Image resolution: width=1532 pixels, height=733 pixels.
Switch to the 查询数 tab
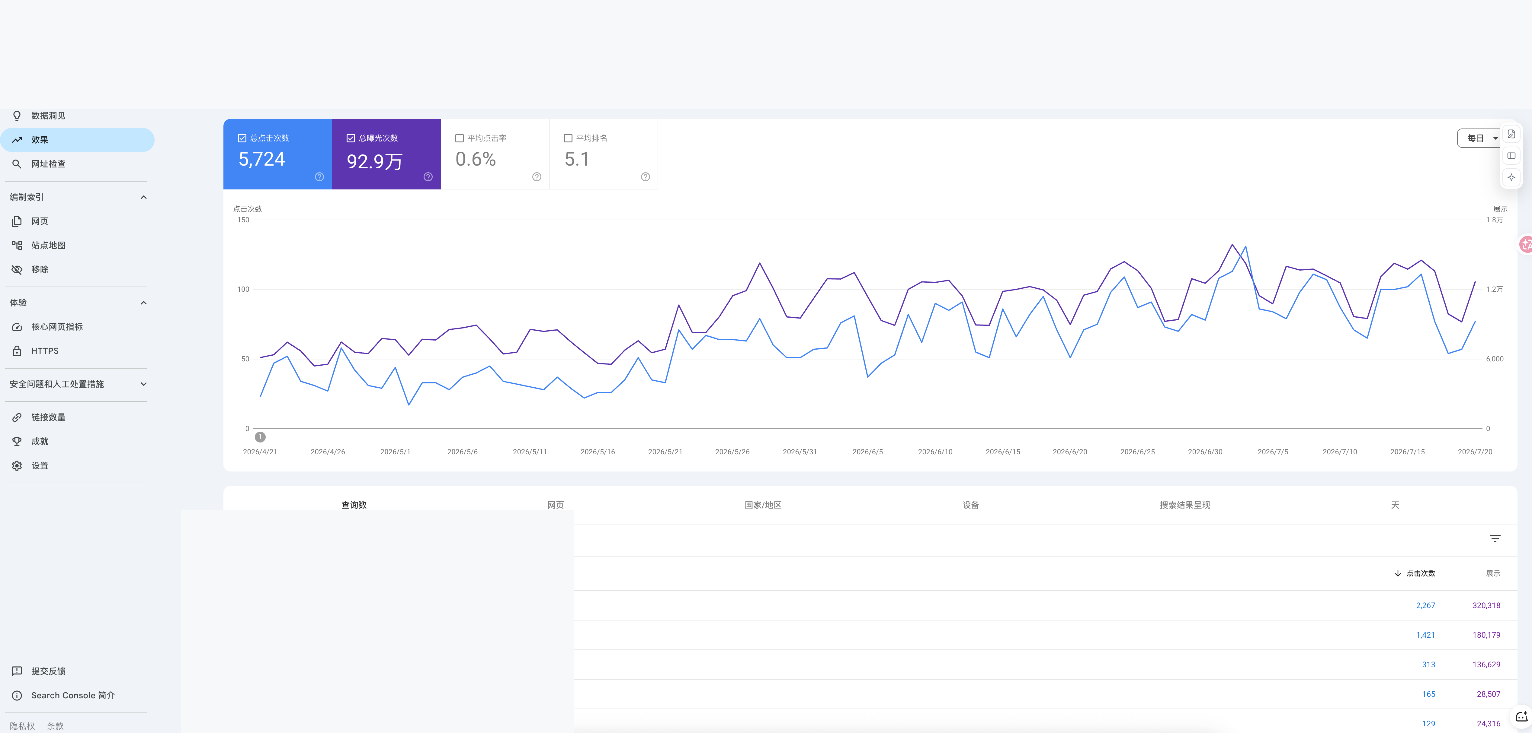354,505
